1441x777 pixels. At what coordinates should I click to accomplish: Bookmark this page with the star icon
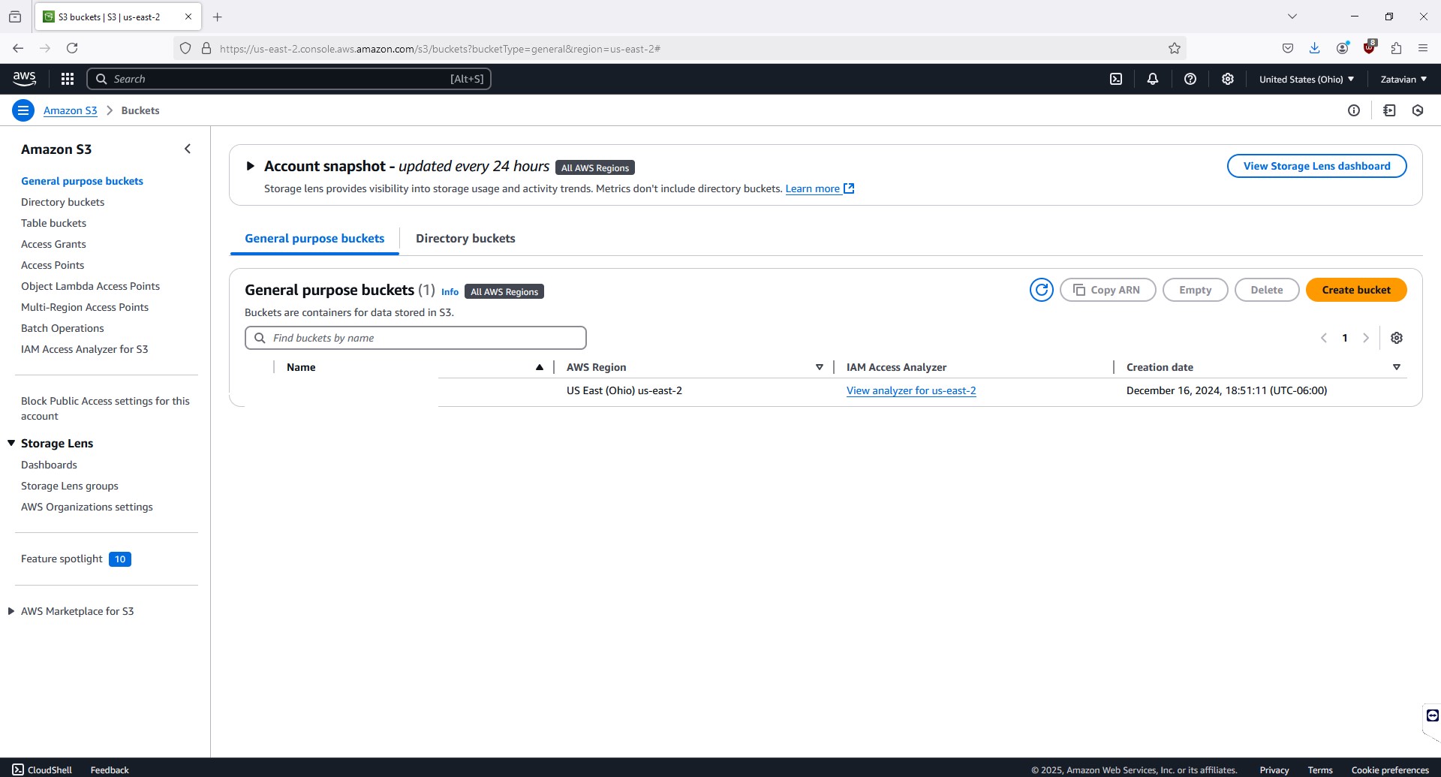[1175, 48]
